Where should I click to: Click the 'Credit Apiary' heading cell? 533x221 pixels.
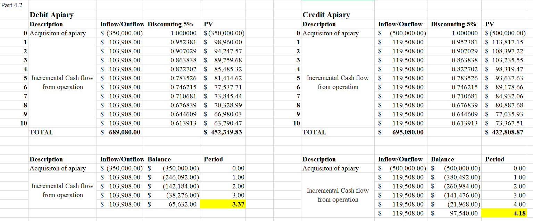[x=338, y=15]
